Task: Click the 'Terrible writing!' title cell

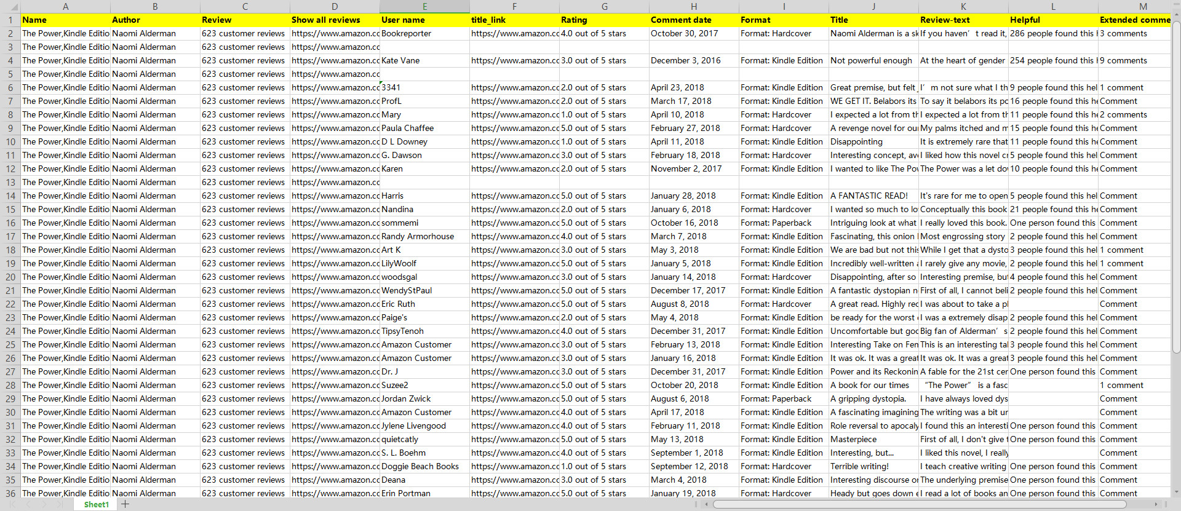Action: click(873, 466)
